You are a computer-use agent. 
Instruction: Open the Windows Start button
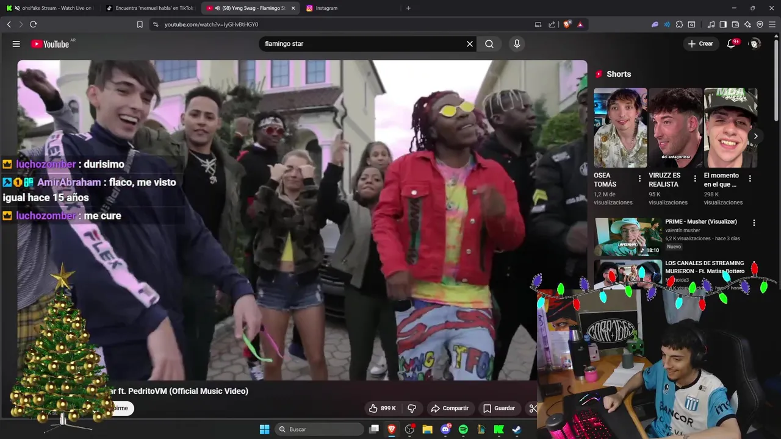tap(264, 429)
